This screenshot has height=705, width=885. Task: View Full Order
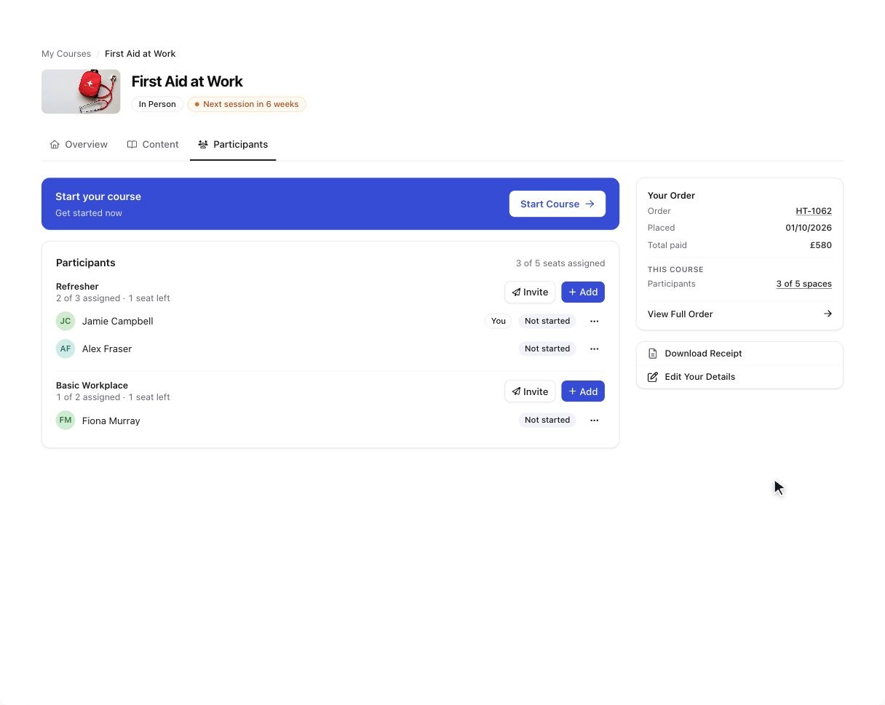point(739,314)
